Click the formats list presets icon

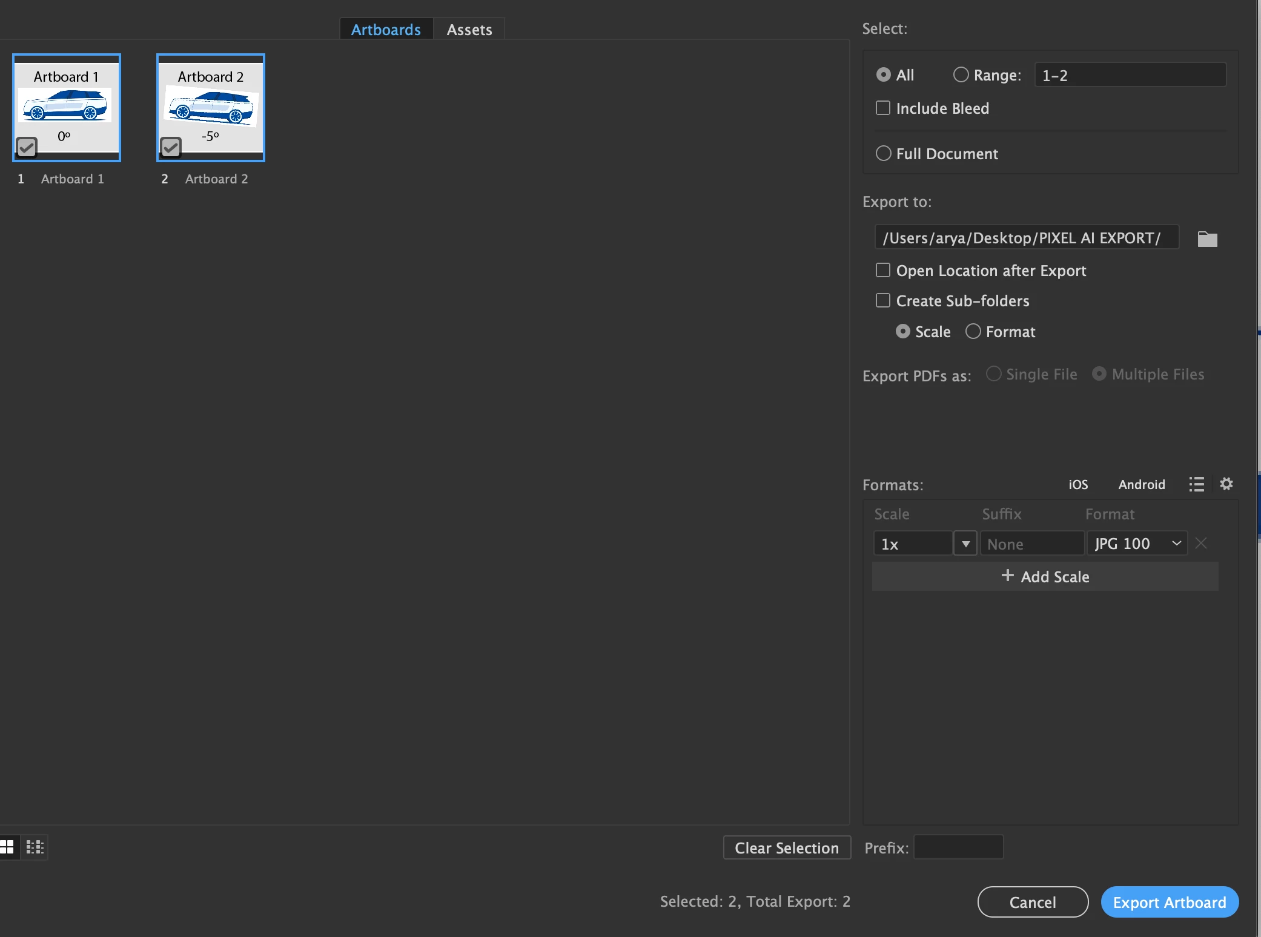1196,484
